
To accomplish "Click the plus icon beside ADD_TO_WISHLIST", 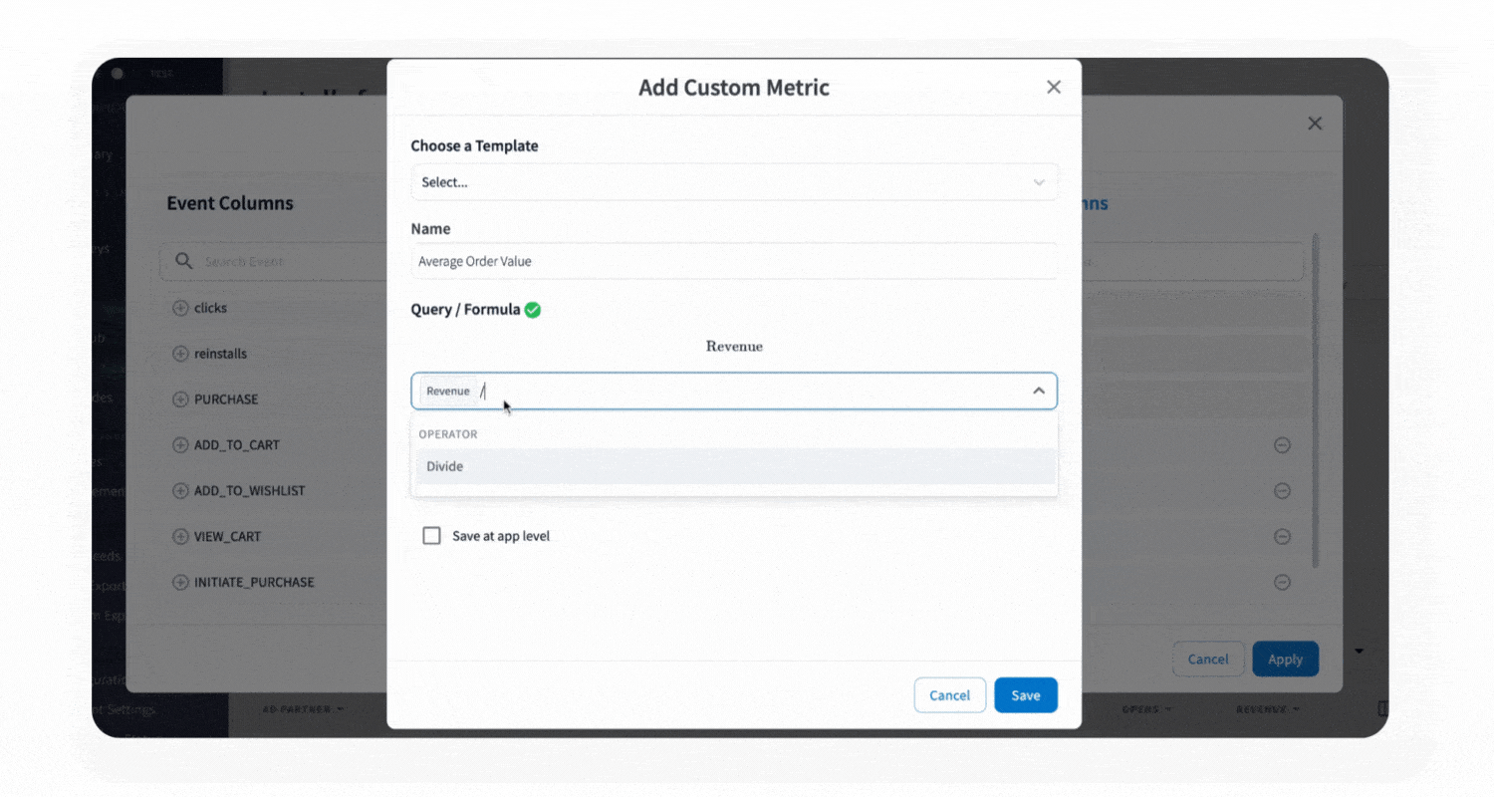I will point(180,491).
